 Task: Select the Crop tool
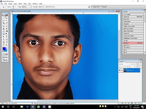point(4,23)
